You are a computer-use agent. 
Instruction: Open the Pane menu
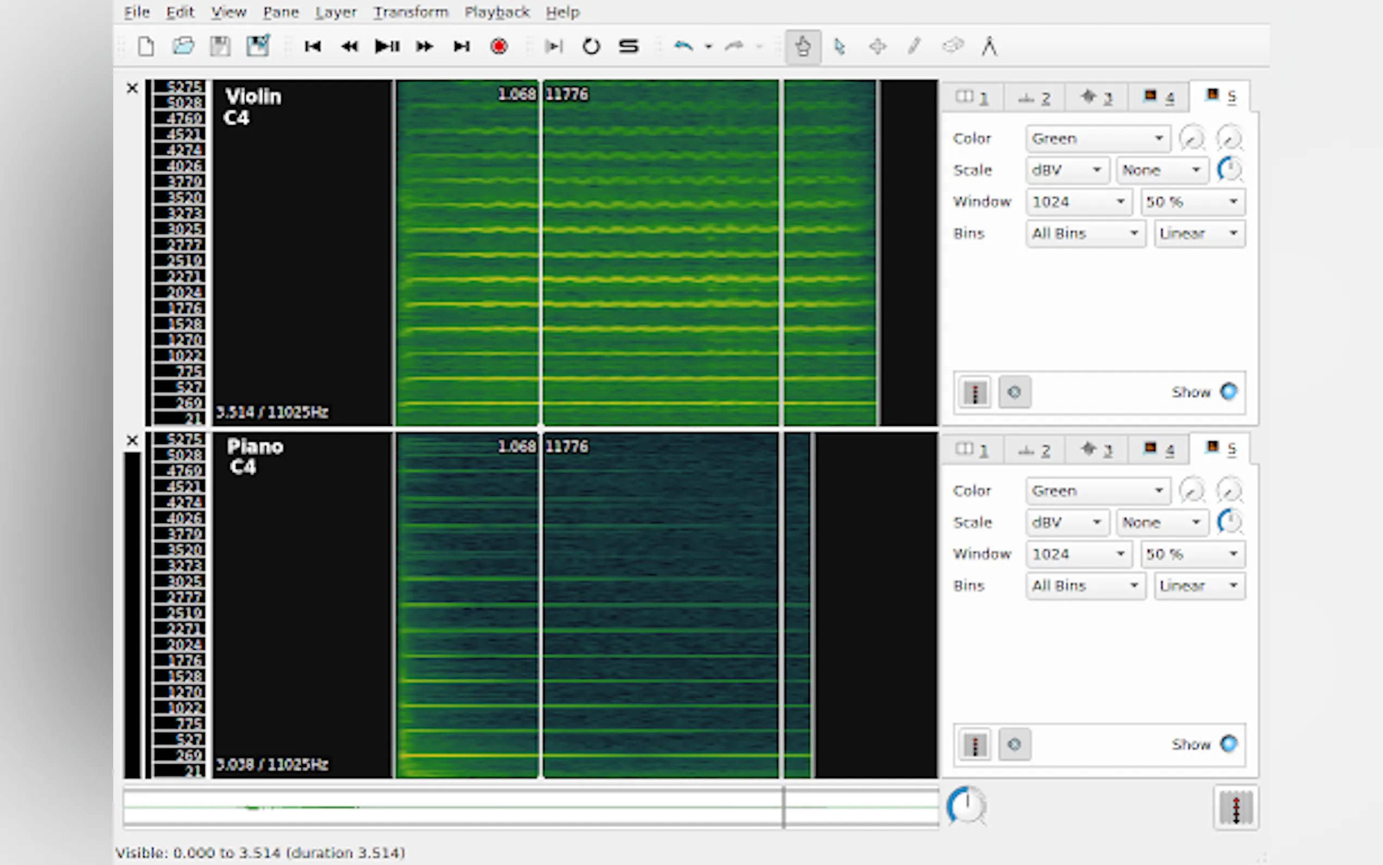point(281,12)
